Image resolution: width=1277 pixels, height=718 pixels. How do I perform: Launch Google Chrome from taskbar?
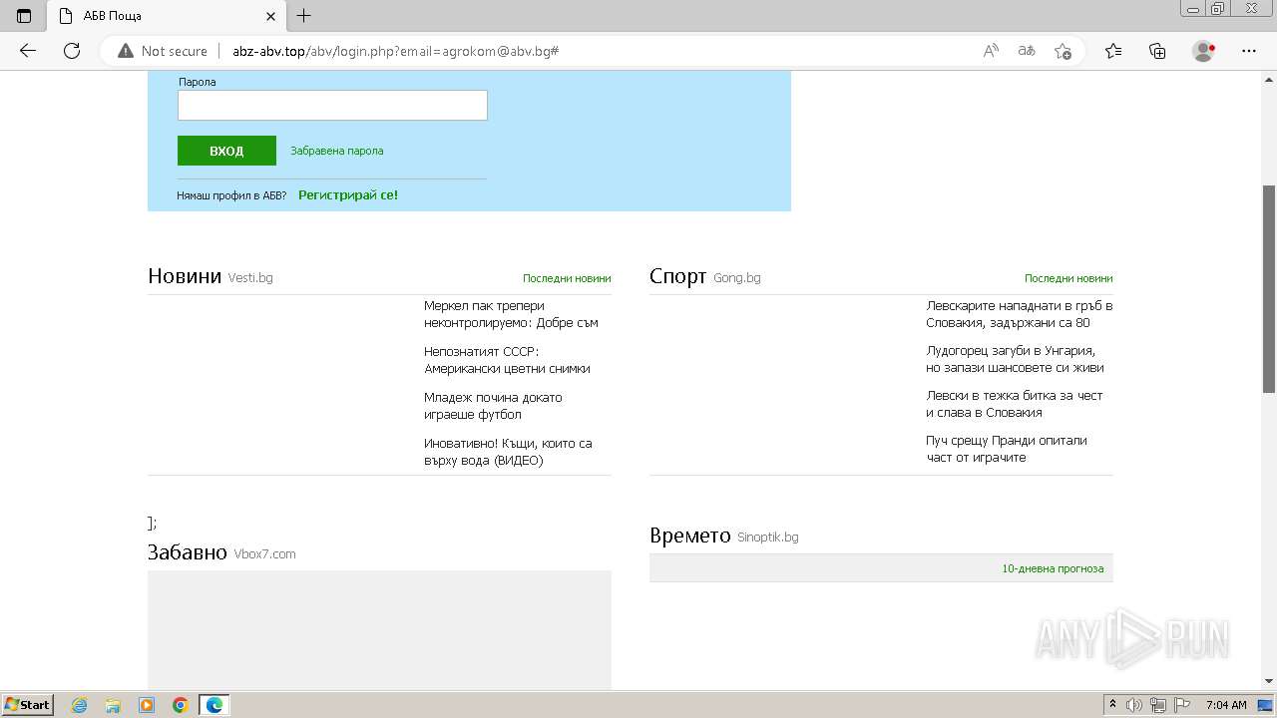[x=181, y=705]
